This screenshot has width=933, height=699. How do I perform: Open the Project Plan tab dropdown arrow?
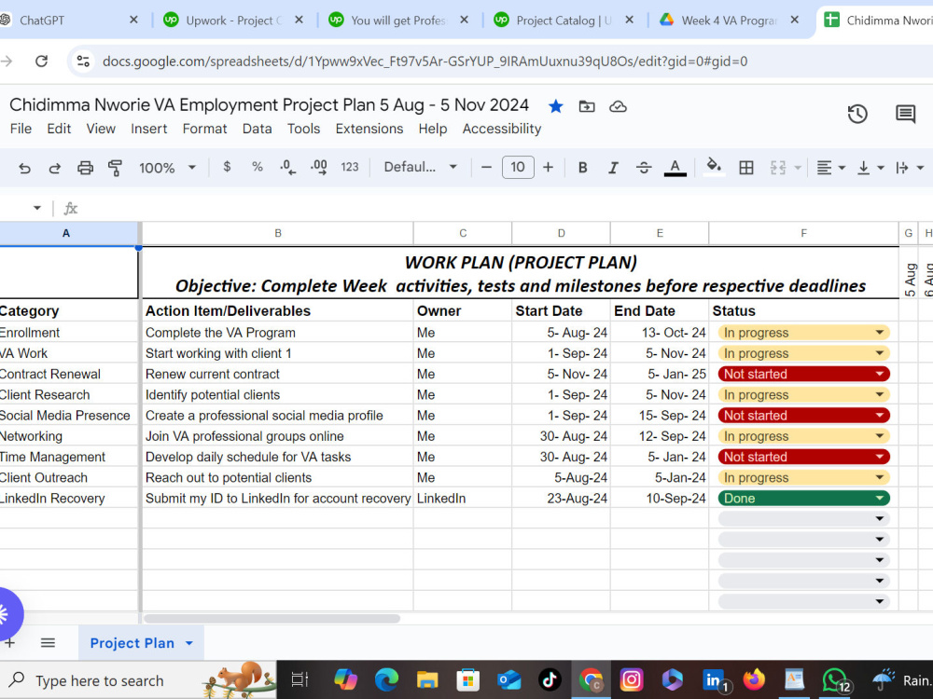pyautogui.click(x=189, y=643)
